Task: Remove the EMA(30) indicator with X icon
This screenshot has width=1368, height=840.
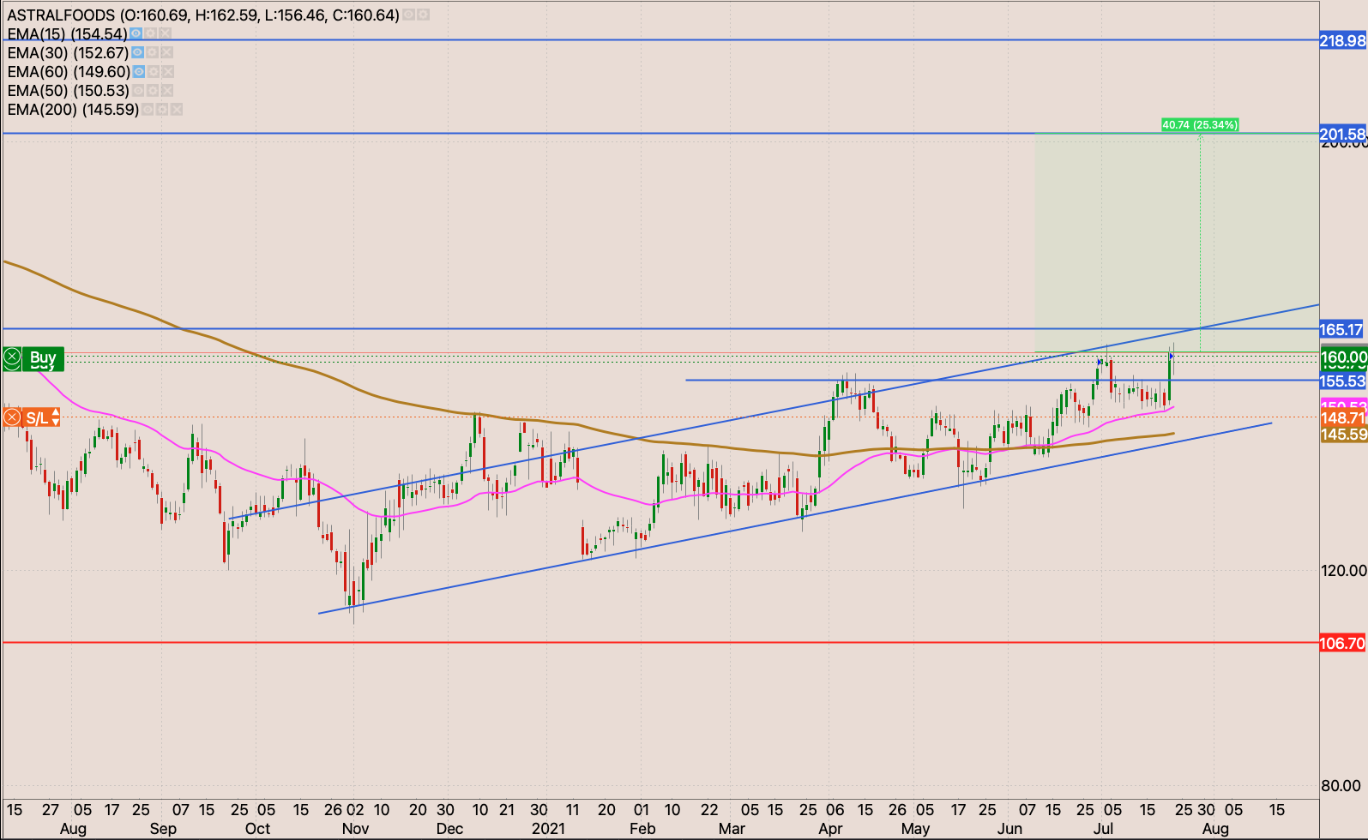Action: pos(166,53)
